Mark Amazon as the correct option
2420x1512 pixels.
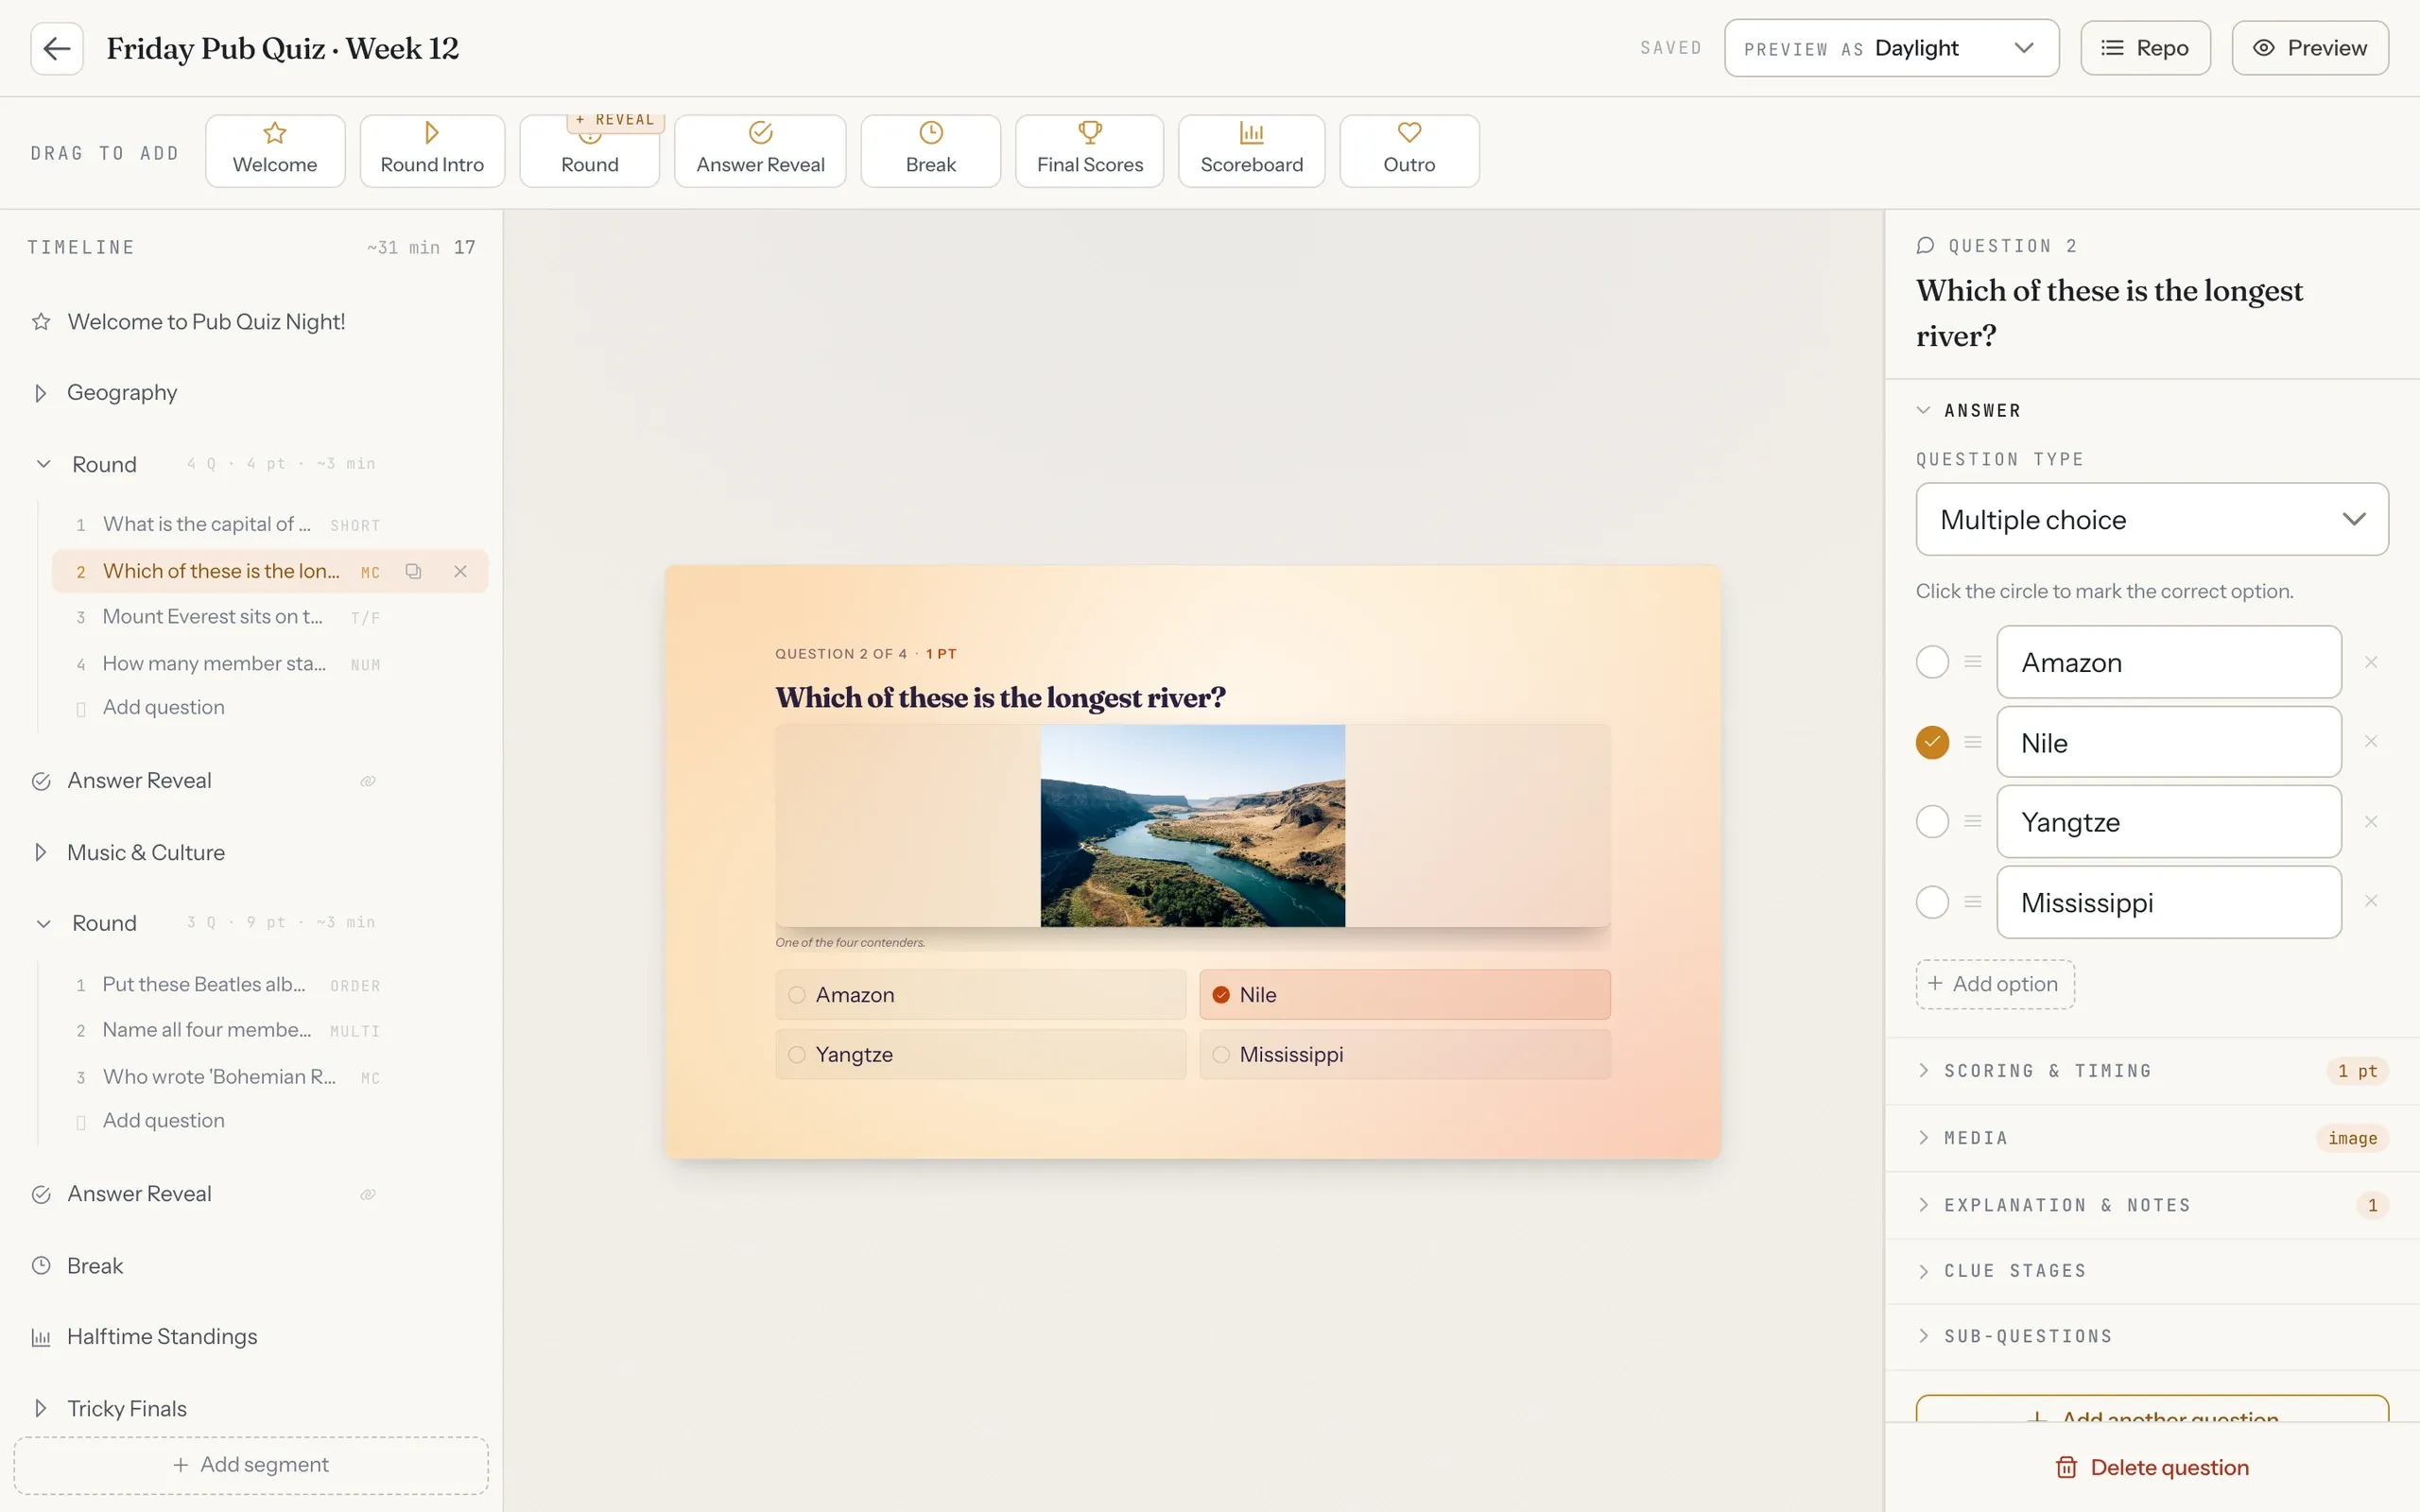[1932, 661]
